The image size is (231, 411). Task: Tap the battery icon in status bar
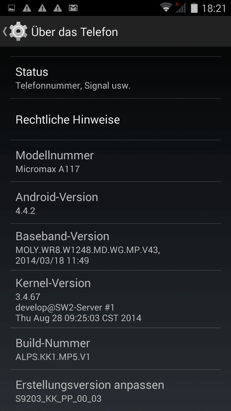coord(194,8)
